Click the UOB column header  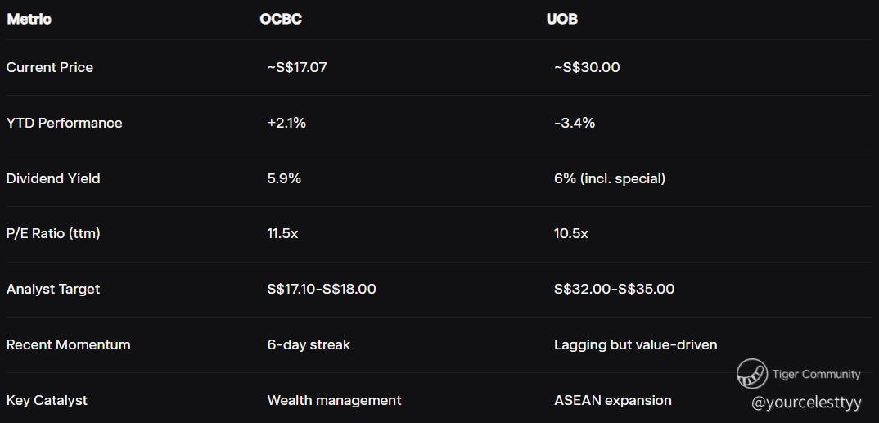tap(561, 19)
